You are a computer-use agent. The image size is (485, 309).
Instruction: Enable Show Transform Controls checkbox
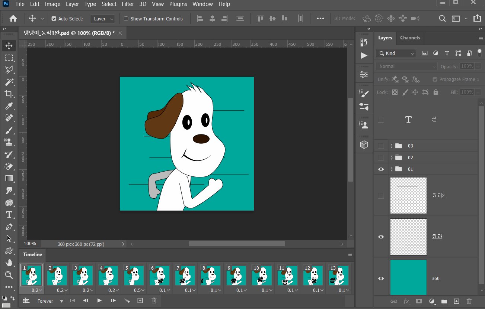coord(126,19)
